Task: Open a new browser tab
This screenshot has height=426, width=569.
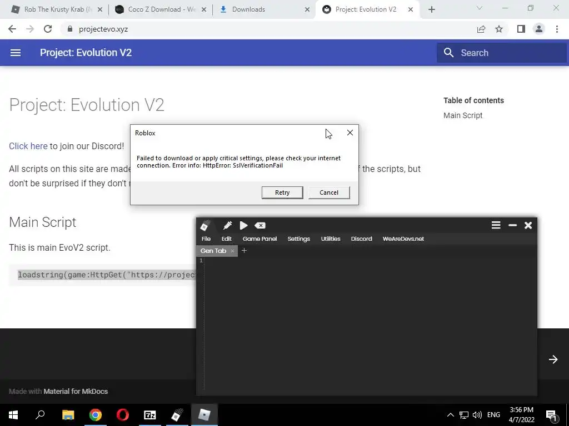Action: [431, 9]
